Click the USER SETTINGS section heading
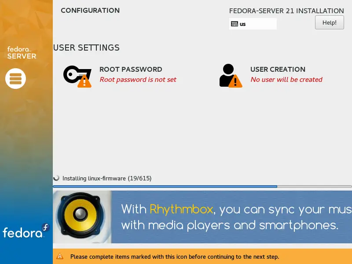The width and height of the screenshot is (352, 264). [86, 48]
